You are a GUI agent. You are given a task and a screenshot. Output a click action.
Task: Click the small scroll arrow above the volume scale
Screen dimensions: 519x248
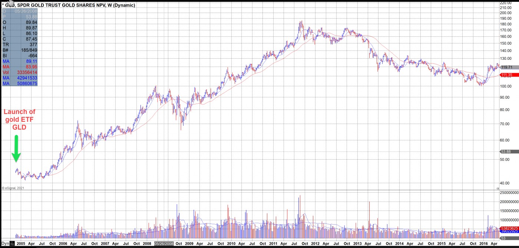(x=498, y=188)
